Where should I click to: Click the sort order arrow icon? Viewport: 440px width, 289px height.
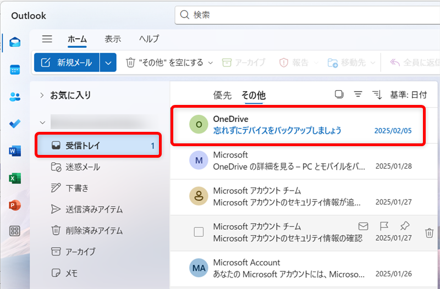tap(377, 95)
